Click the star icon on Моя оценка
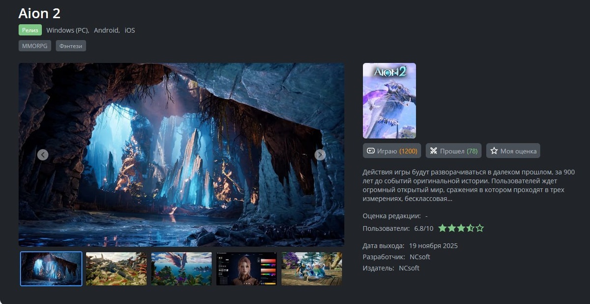Screen dimensions: 590x304 (494, 151)
